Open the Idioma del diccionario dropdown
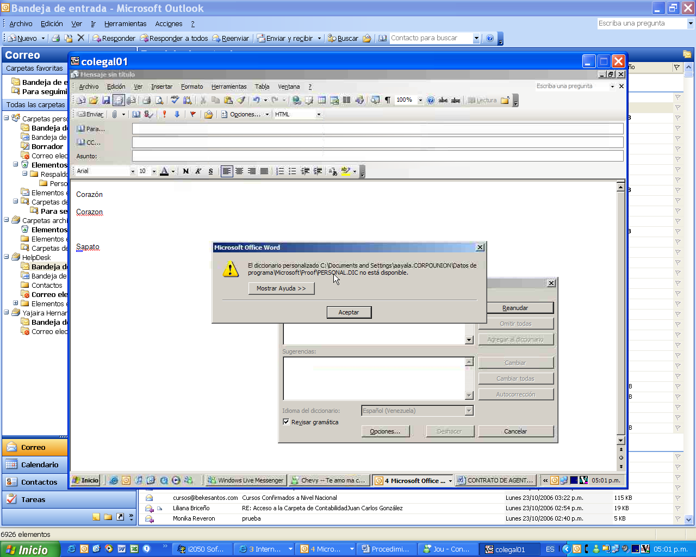Screen dimensions: 696x557 (x=469, y=411)
